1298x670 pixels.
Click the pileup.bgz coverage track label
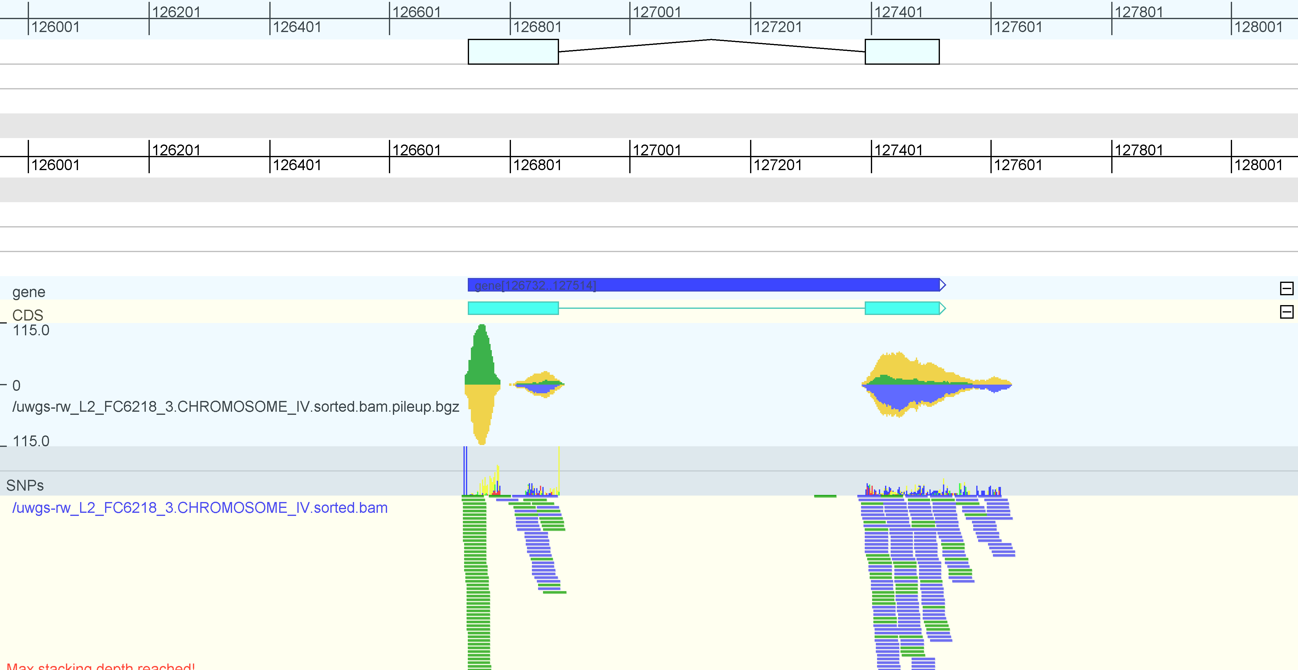point(235,406)
